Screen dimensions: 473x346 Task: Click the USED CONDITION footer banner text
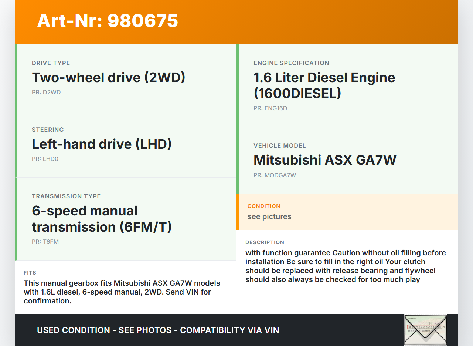158,330
